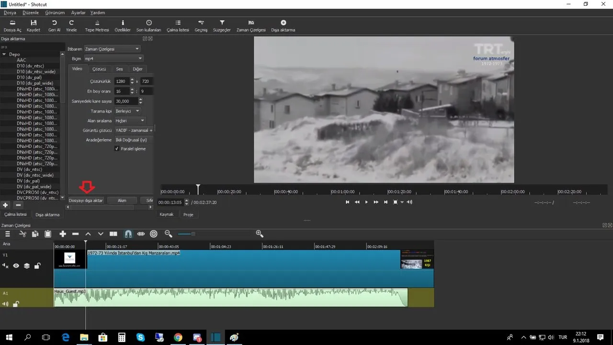Redo with the Yinele icon
613x345 pixels.
tap(71, 23)
